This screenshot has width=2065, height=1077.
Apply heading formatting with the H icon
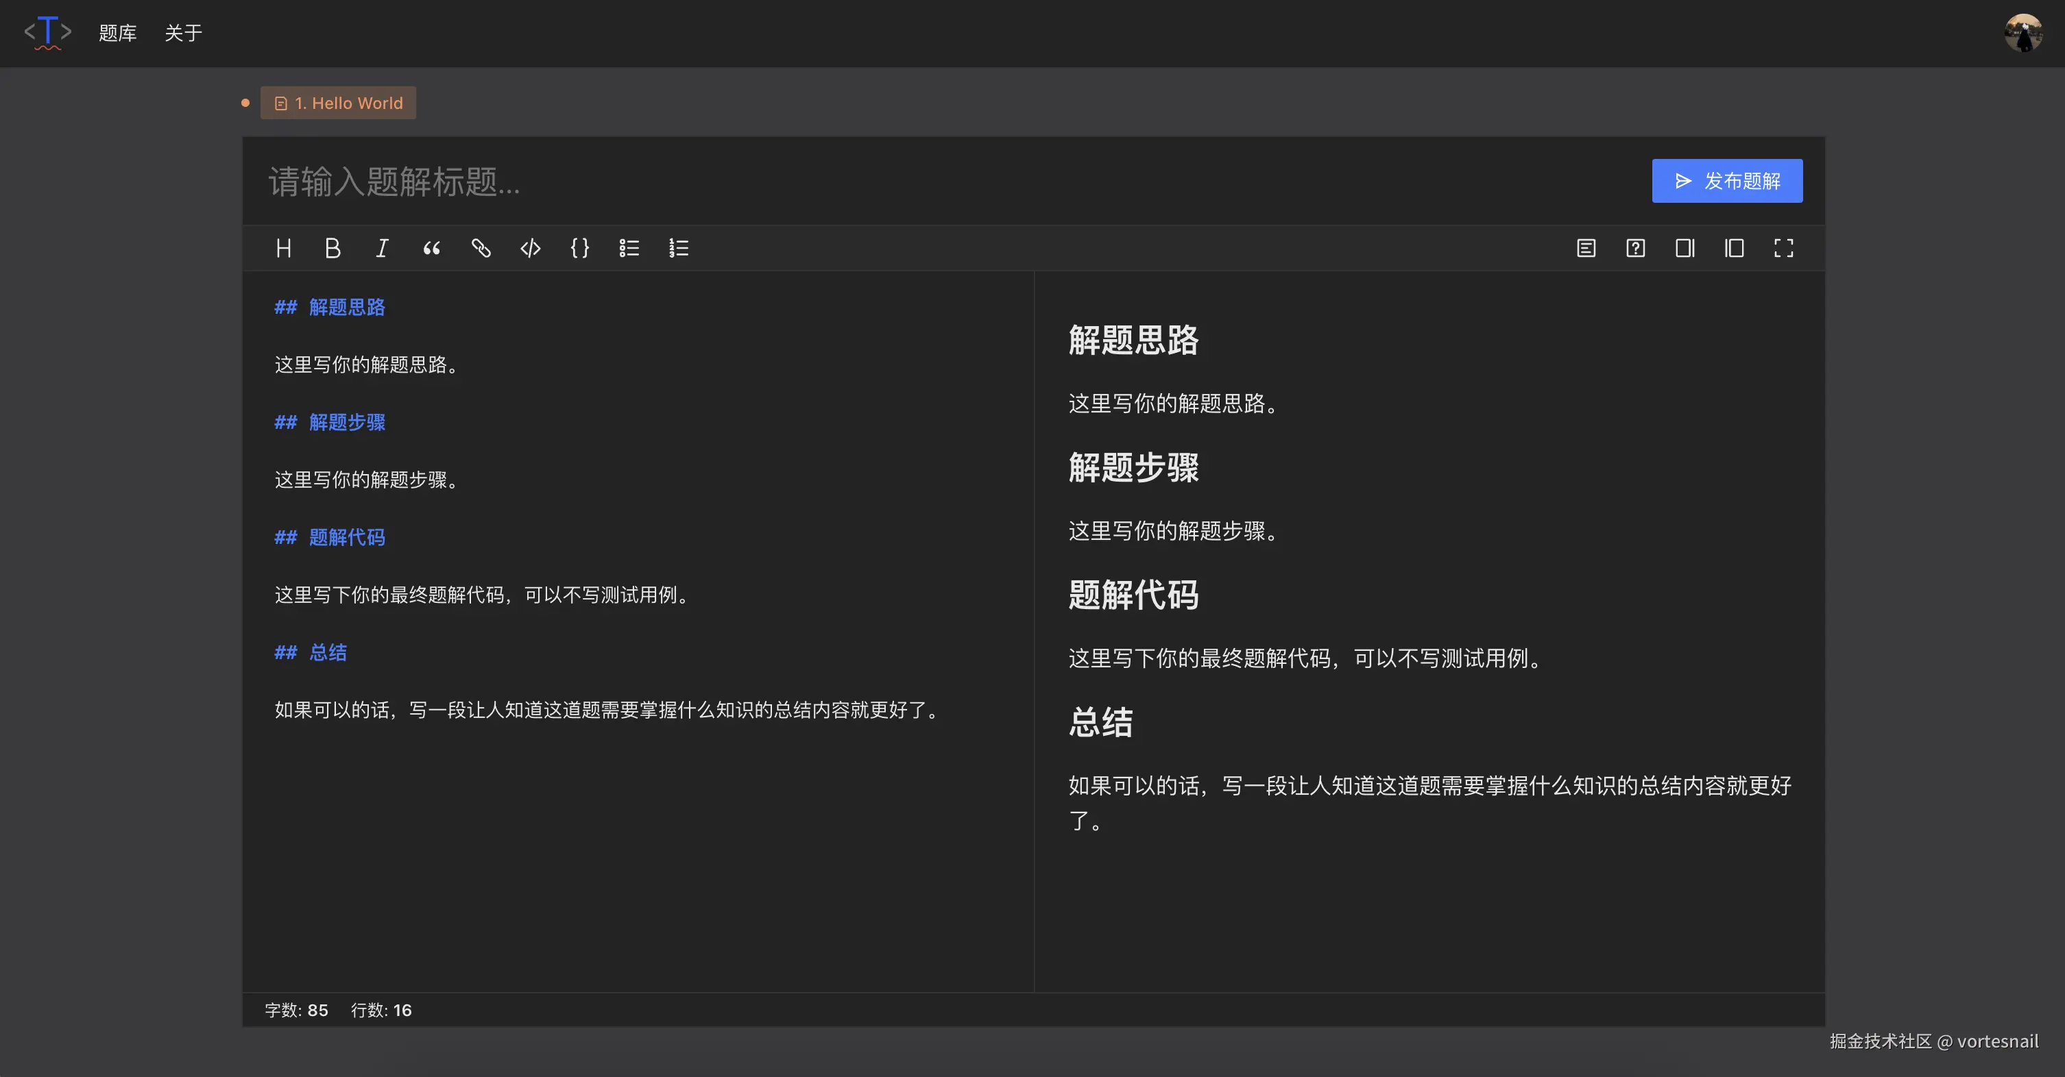coord(284,249)
